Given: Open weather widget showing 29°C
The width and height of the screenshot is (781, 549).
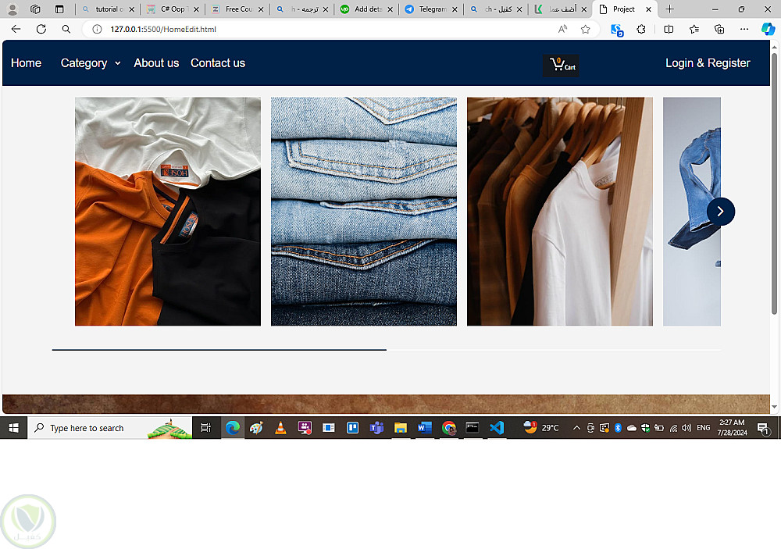Looking at the screenshot, I should click(x=541, y=428).
